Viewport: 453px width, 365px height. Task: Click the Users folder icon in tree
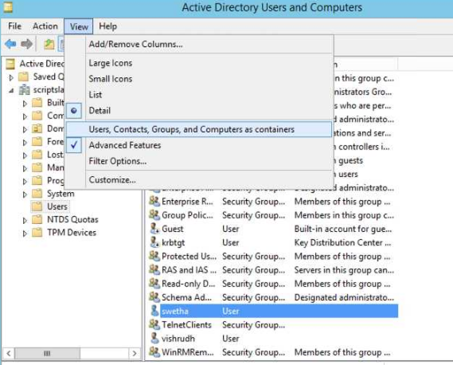[37, 206]
